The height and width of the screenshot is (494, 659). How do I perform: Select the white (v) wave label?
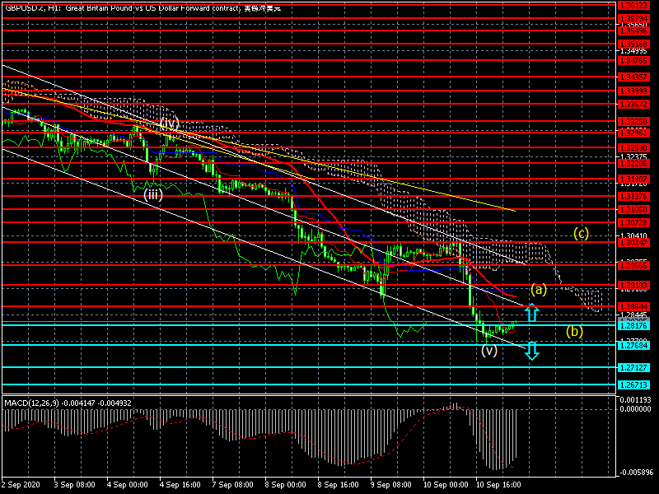pos(489,351)
